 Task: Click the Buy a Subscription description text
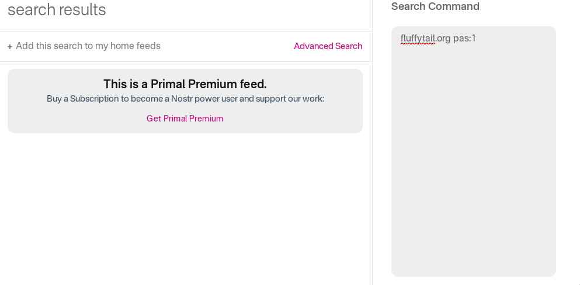(185, 99)
